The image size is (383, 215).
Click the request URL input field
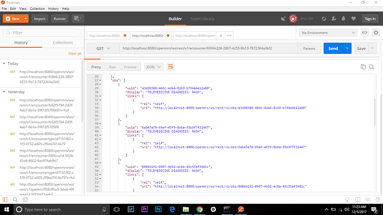point(209,48)
